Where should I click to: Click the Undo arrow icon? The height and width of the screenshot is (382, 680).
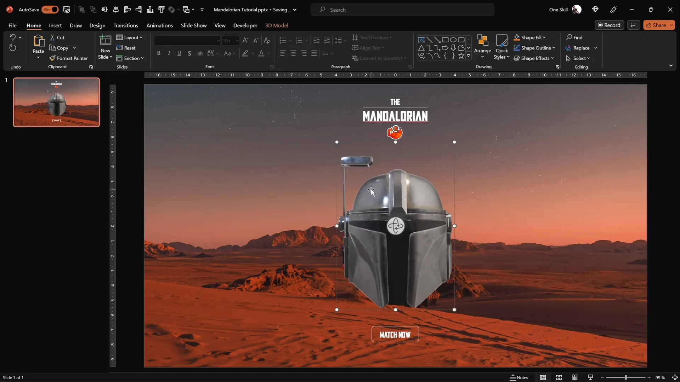pyautogui.click(x=12, y=37)
